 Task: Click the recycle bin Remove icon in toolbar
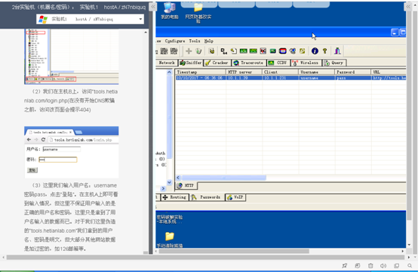(x=198, y=50)
